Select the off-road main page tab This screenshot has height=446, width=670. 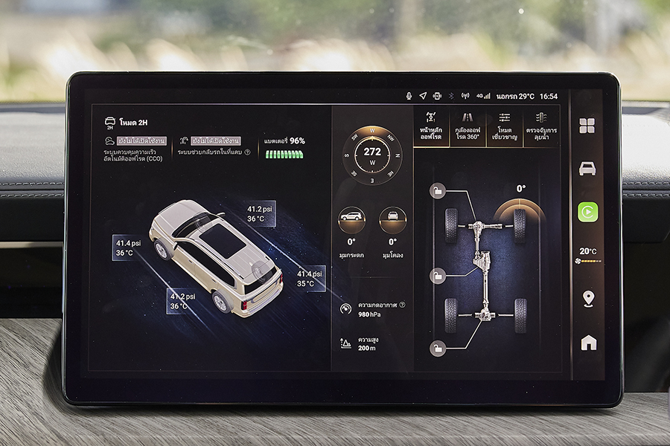click(431, 126)
